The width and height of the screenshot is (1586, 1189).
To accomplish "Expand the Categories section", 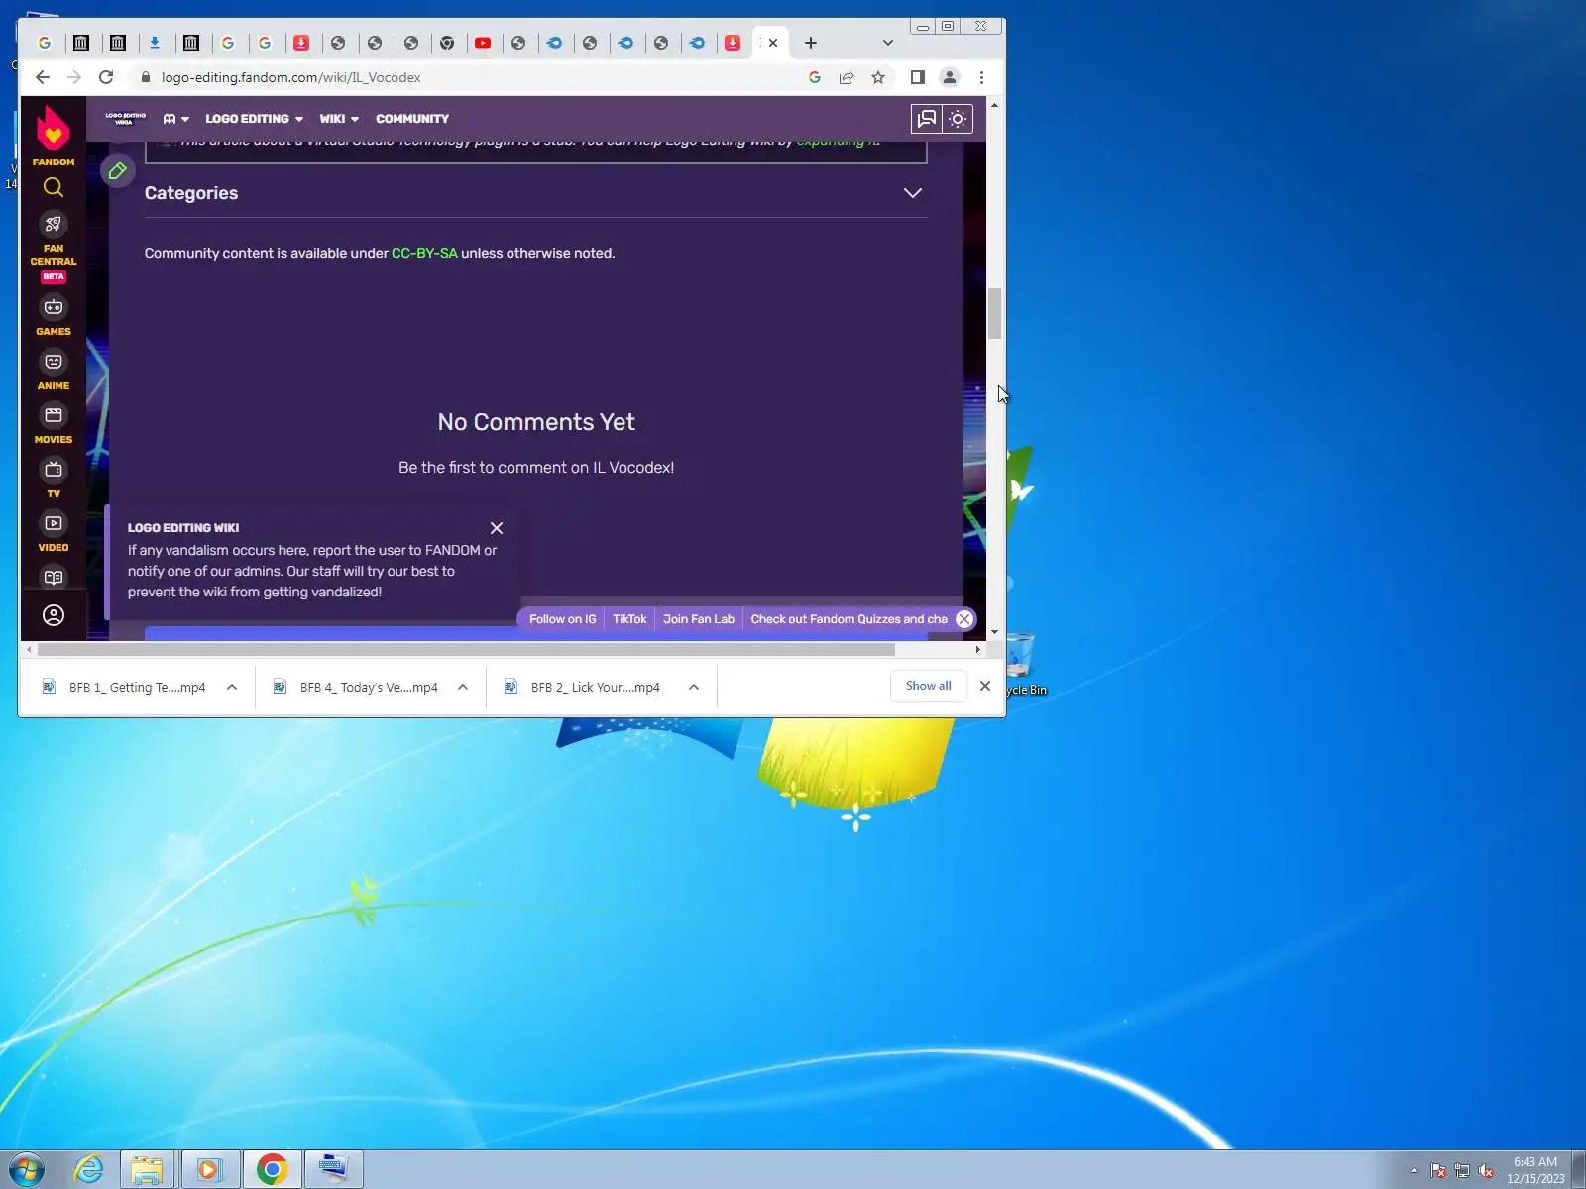I will coord(913,193).
